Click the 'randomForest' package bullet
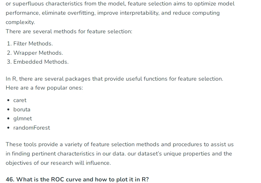Screen dimensions: 261x183 [32, 128]
